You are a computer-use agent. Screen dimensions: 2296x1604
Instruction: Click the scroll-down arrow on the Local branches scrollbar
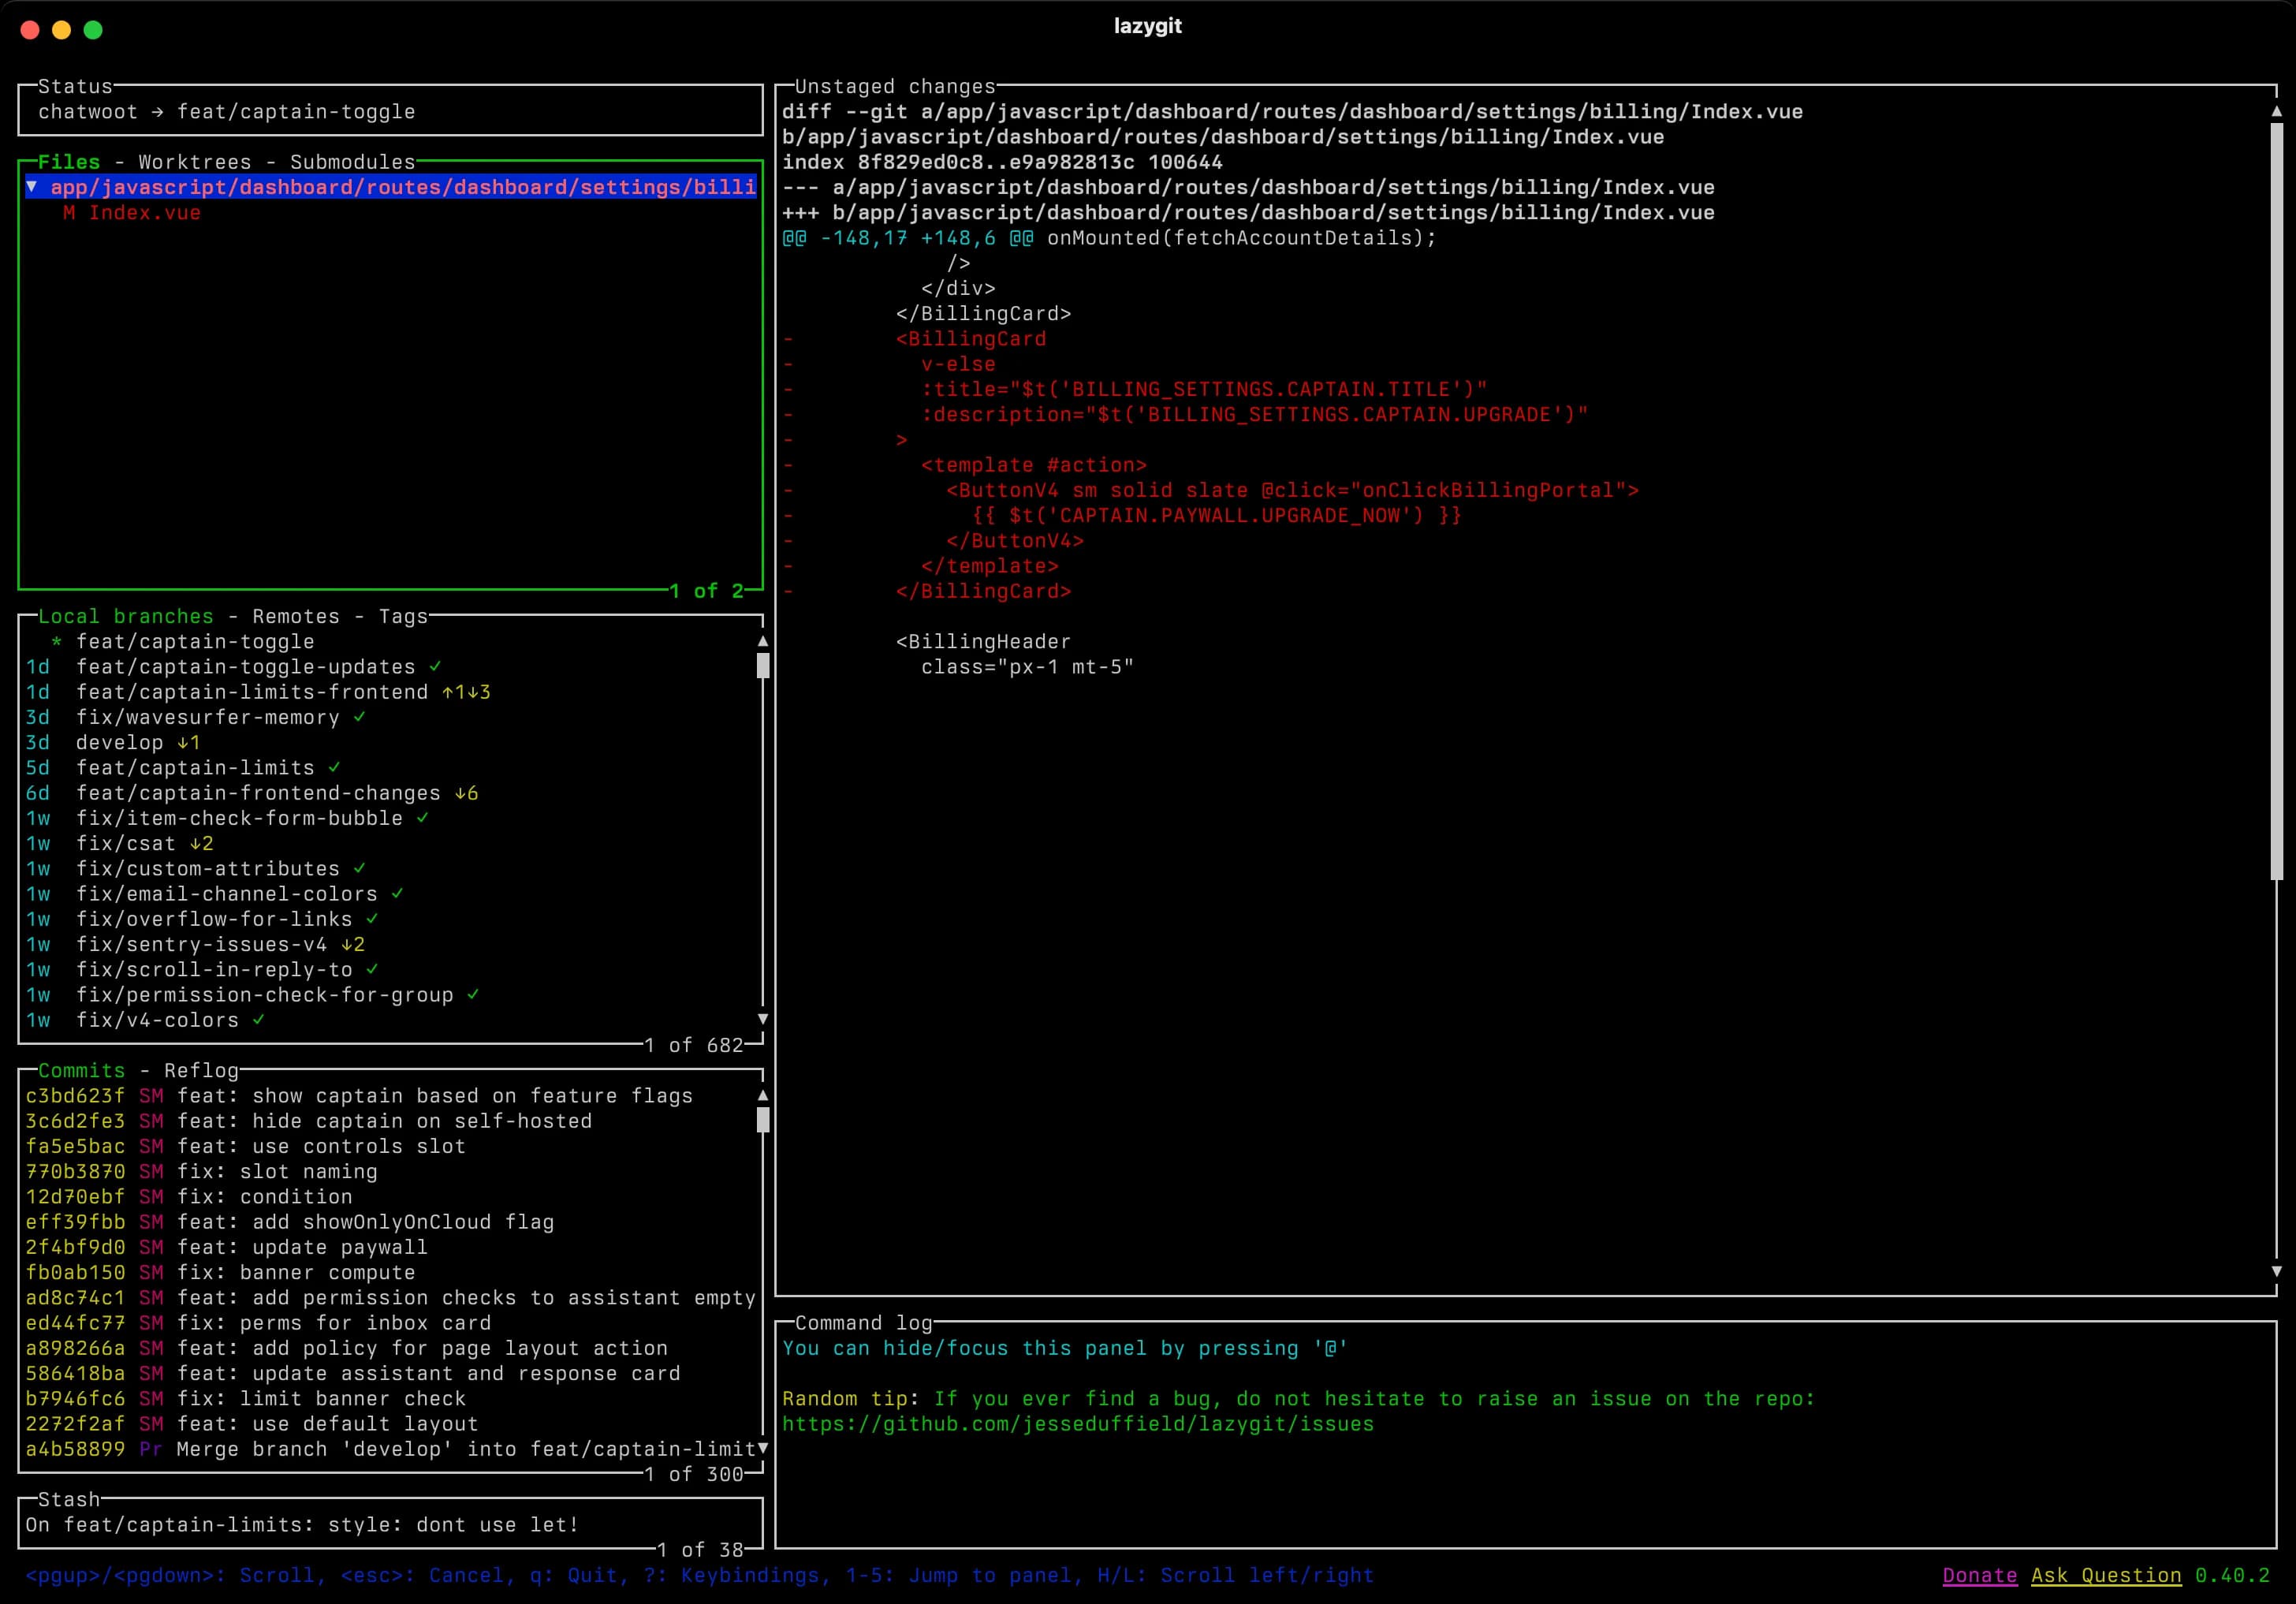click(763, 1020)
